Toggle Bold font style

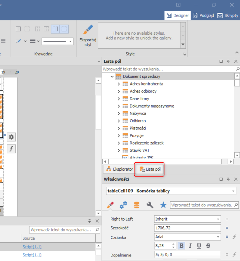click(181, 246)
